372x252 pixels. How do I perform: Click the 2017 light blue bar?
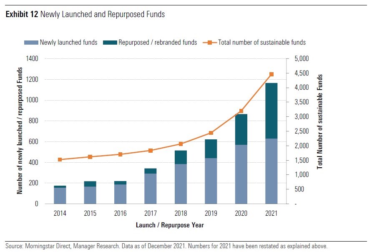[x=151, y=188]
